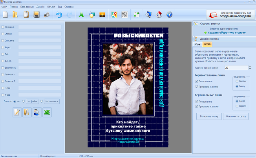Select the Сверху alignment radio

pyautogui.click(x=237, y=81)
